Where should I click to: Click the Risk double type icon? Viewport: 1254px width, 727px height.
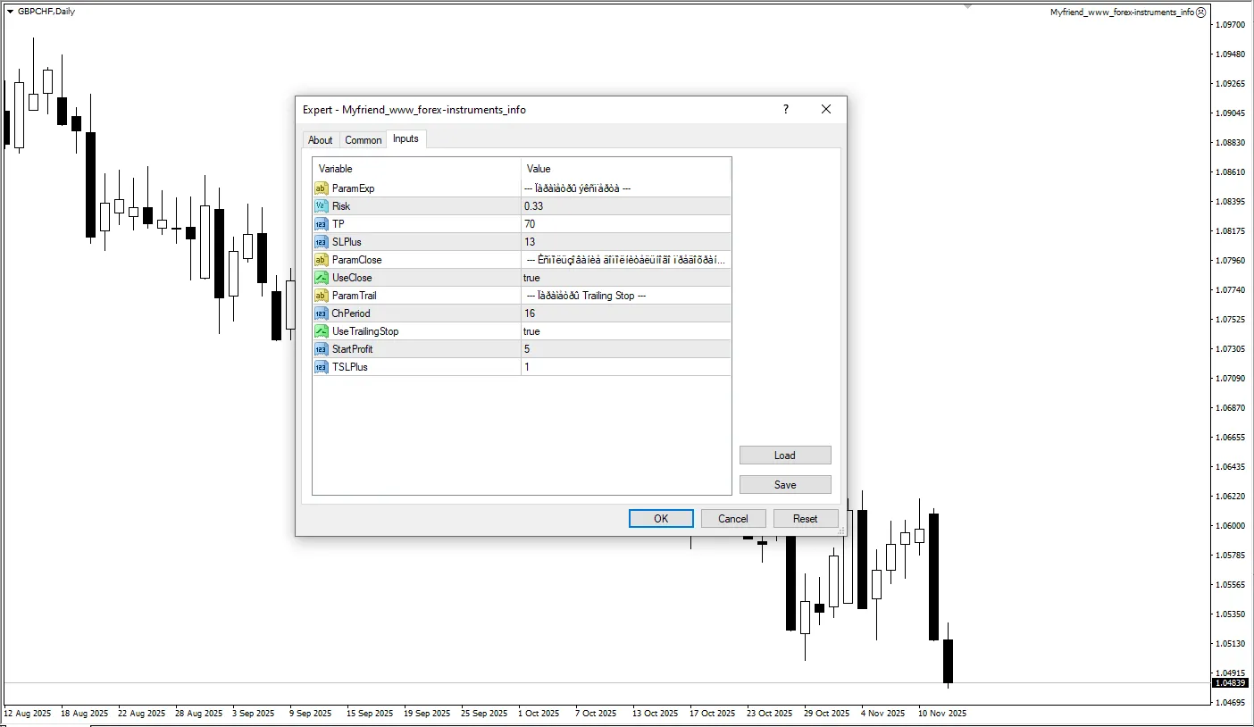click(x=322, y=206)
